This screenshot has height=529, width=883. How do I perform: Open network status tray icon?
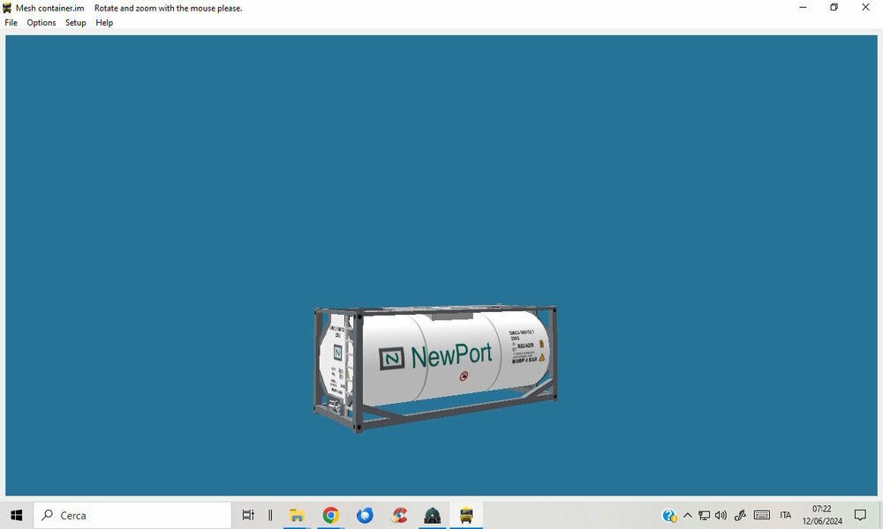pyautogui.click(x=704, y=516)
